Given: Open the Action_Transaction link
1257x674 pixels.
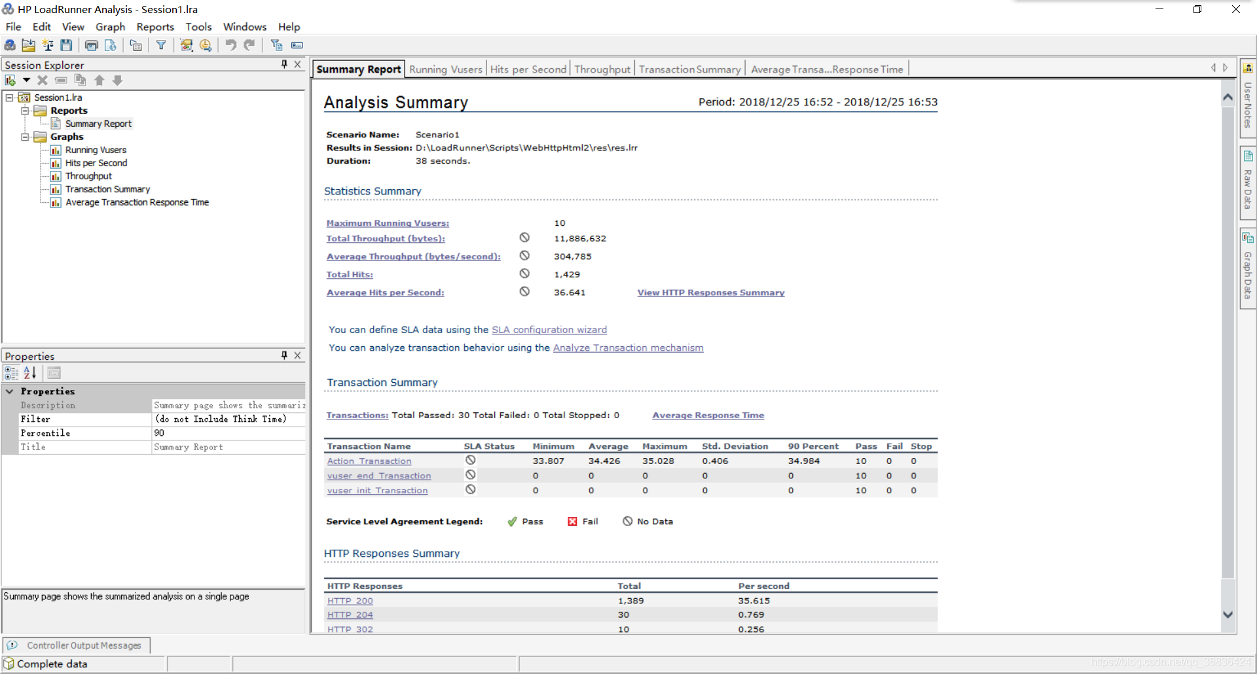Looking at the screenshot, I should pyautogui.click(x=369, y=461).
